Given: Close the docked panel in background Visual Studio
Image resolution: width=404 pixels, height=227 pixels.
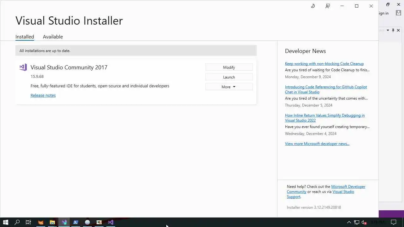Looking at the screenshot, I should 398,30.
